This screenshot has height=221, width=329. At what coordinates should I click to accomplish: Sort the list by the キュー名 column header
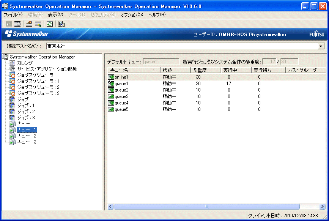134,70
